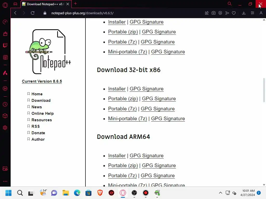Screen dimensions: 266x199
Task: Open the Windows Start menu
Action: click(x=8, y=193)
